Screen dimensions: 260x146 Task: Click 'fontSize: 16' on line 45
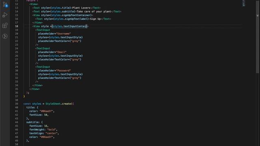(x=38, y=126)
